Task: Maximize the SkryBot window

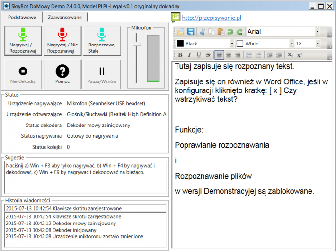Action: [x=321, y=6]
